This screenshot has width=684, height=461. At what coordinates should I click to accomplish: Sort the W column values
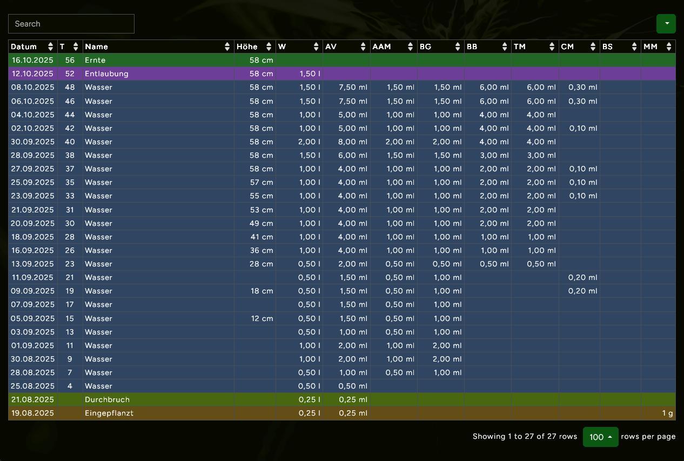pos(316,47)
